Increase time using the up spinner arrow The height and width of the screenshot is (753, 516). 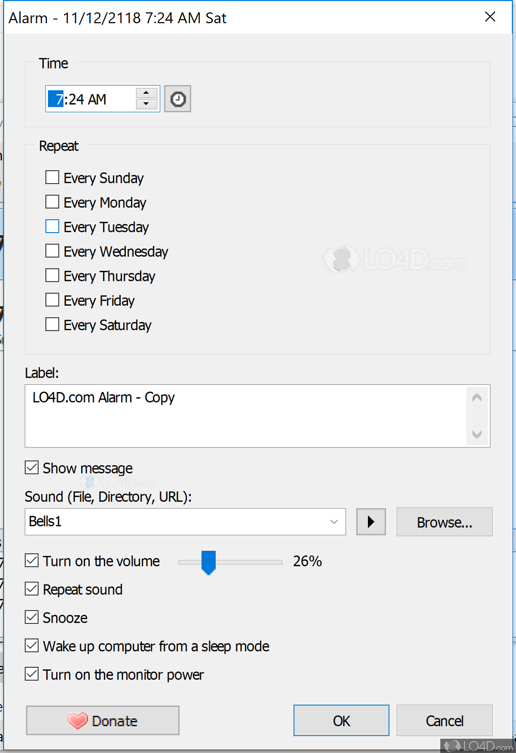point(147,93)
